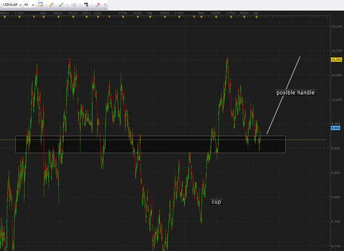Image resolution: width=344 pixels, height=251 pixels.
Task: Select the ellipse shape tool
Action: (74, 5)
